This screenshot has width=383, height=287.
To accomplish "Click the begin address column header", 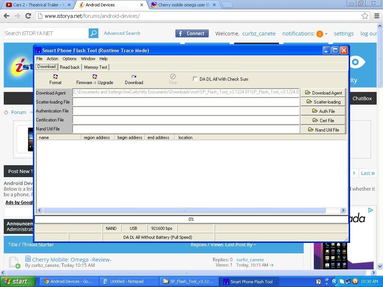I will (x=130, y=138).
